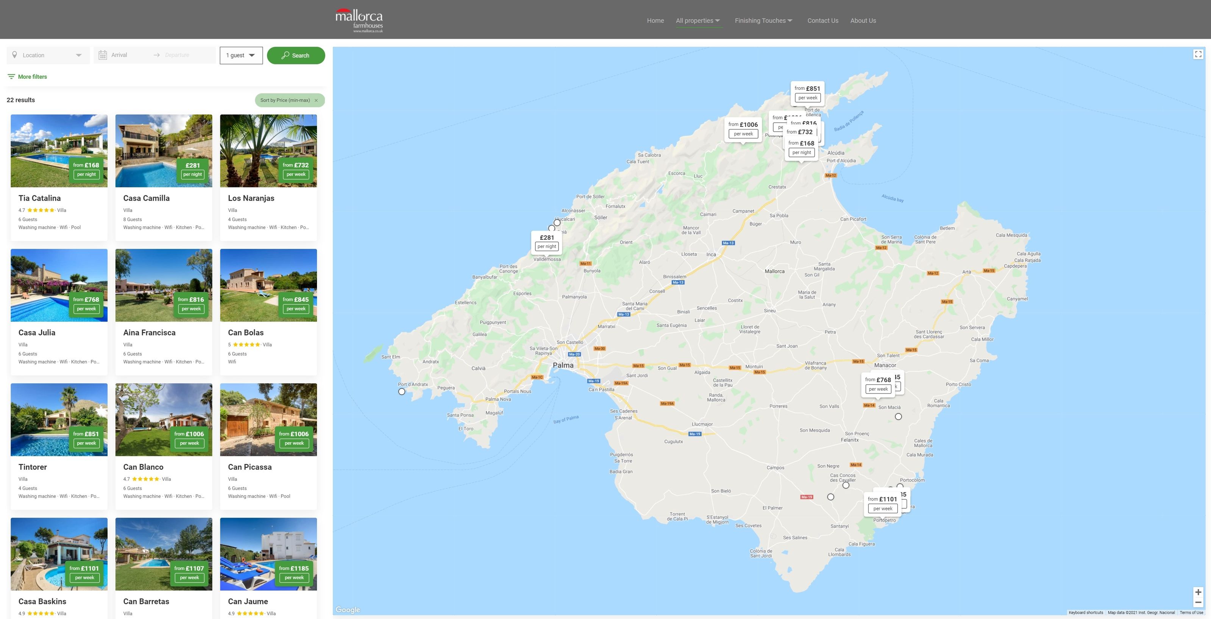
Task: Click the Palma label on the map
Action: click(x=563, y=365)
